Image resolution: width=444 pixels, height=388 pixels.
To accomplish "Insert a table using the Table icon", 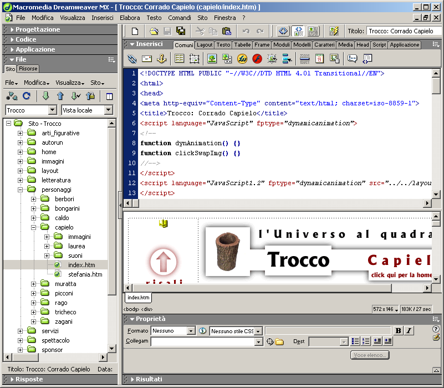I will coord(179,58).
